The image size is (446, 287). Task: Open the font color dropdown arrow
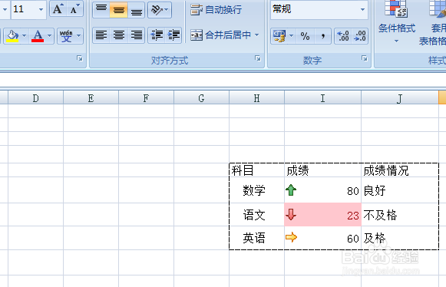(x=50, y=36)
